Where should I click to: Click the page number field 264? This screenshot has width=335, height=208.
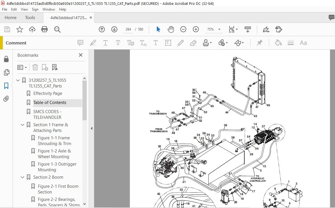coord(128,29)
